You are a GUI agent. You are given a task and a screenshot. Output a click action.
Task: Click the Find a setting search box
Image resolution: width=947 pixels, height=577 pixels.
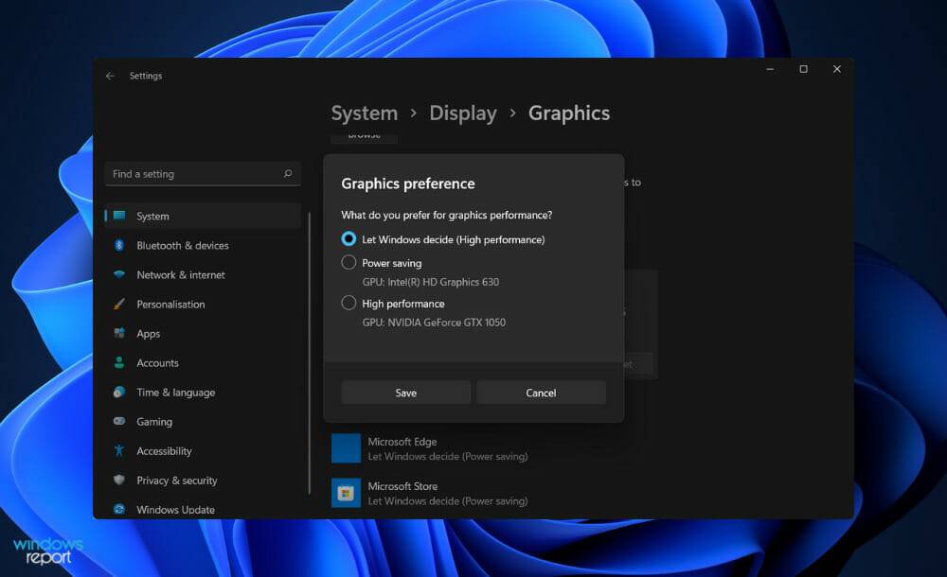point(202,174)
